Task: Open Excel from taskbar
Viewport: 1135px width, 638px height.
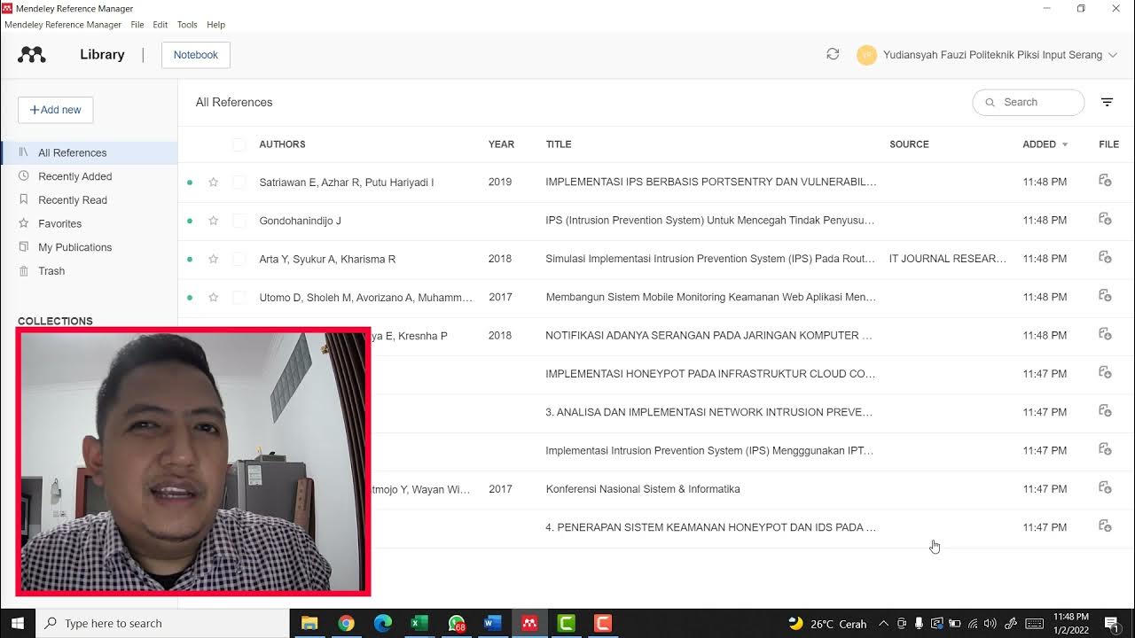Action: [419, 623]
